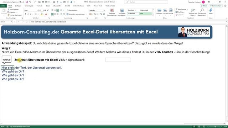The width and height of the screenshot is (228, 128).
Task: Open the Power Pivot ribbon tab
Action: (98, 6)
